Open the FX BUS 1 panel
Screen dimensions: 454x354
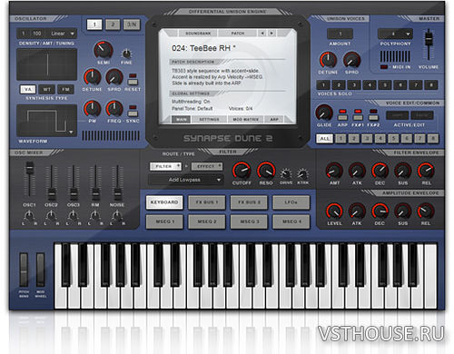tap(207, 202)
